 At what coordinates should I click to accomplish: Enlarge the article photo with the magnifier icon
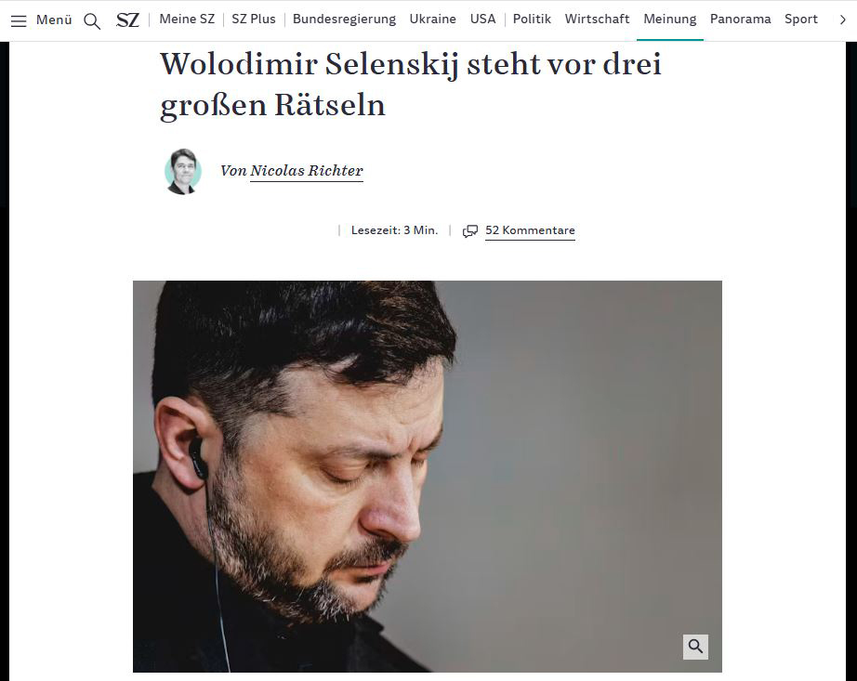point(695,647)
